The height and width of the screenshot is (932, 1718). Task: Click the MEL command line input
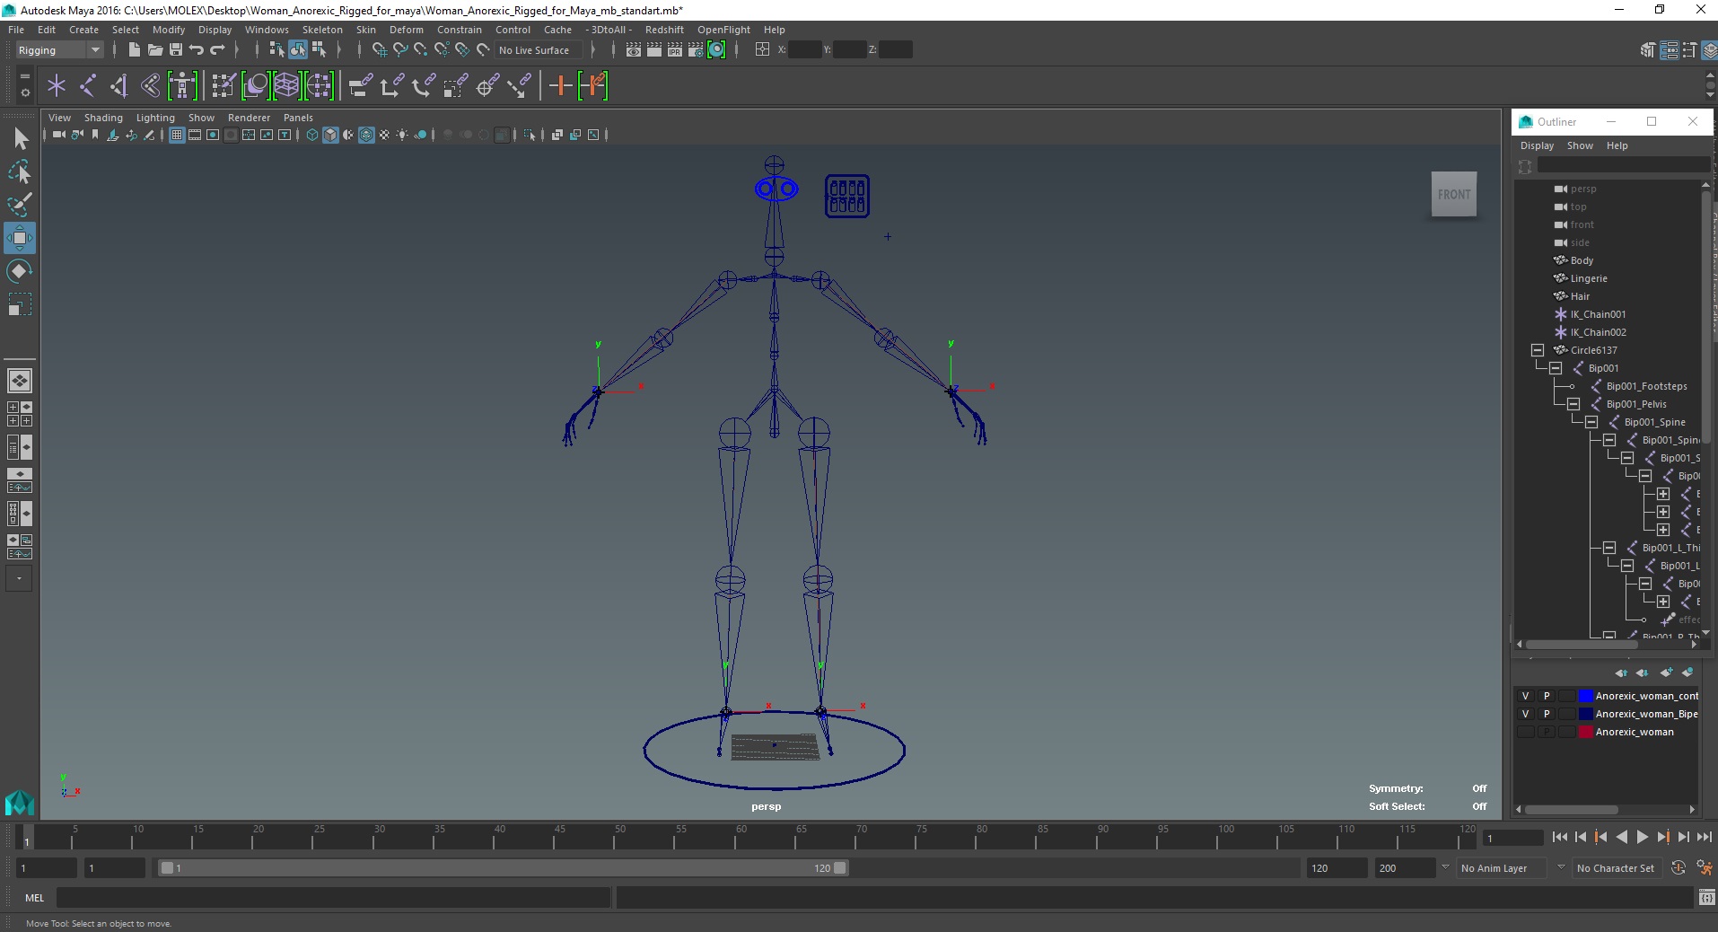coord(334,897)
